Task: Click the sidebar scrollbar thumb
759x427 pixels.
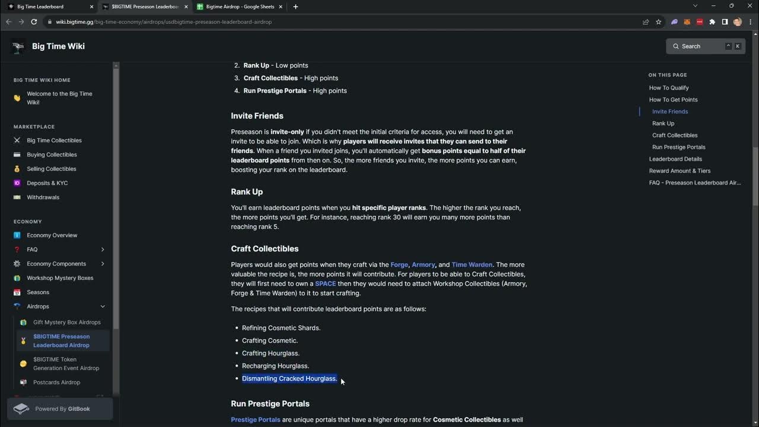Action: (116, 199)
